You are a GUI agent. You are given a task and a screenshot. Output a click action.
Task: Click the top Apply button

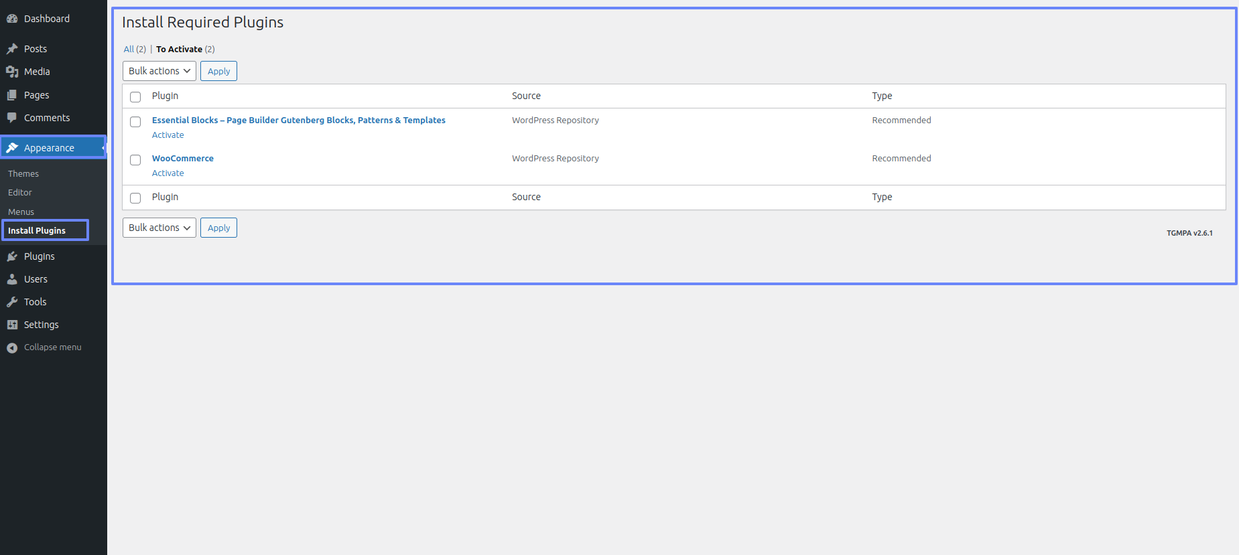coord(218,71)
